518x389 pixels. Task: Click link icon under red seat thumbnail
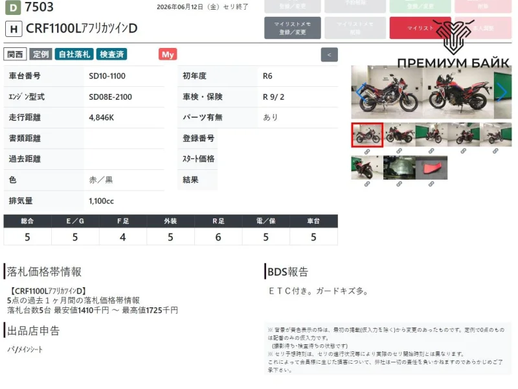pyautogui.click(x=431, y=184)
